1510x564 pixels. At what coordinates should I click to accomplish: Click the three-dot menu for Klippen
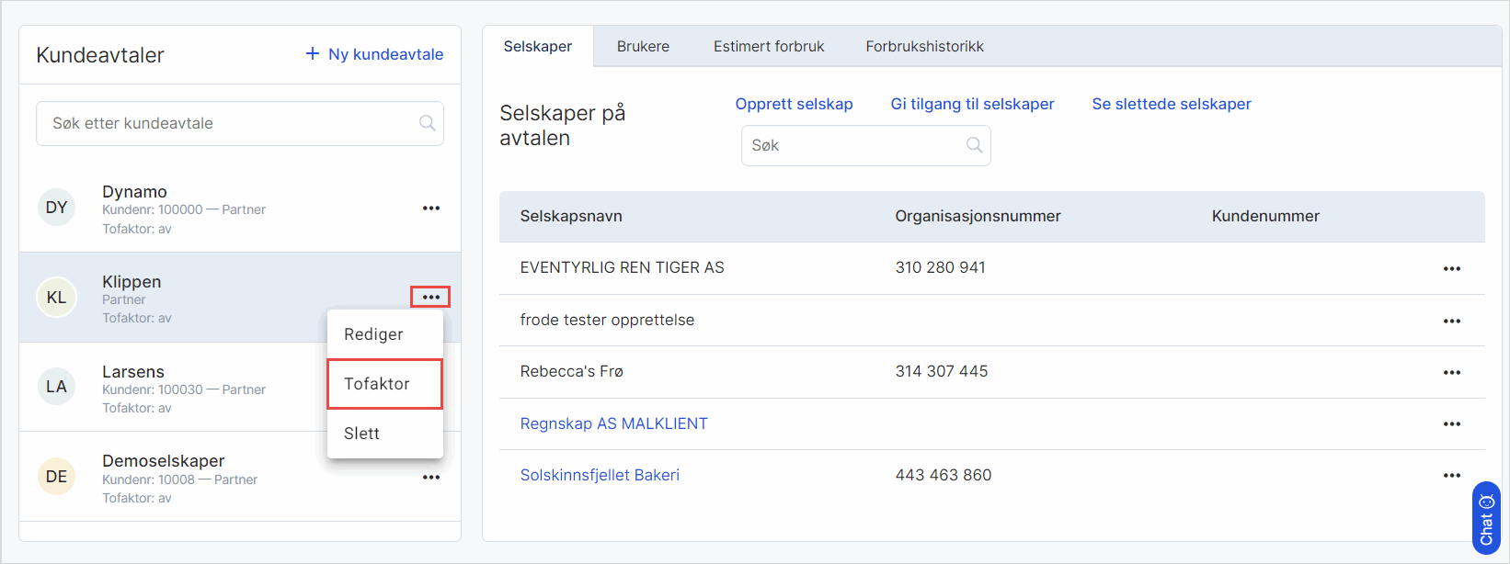pos(430,297)
